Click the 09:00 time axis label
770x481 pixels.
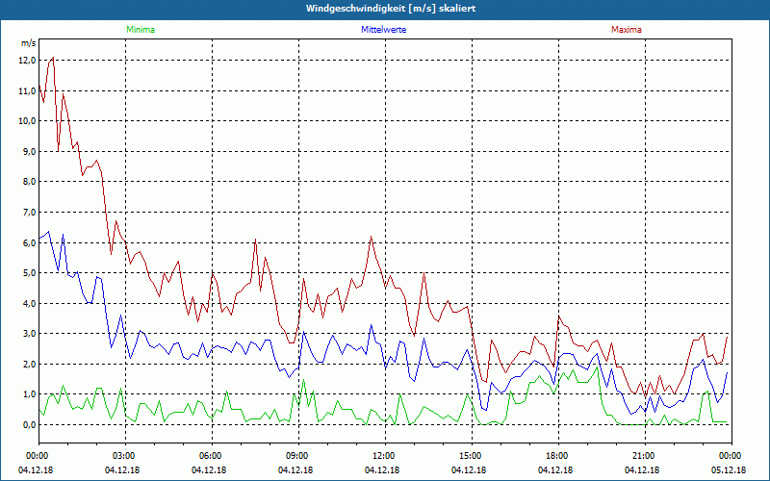298,456
